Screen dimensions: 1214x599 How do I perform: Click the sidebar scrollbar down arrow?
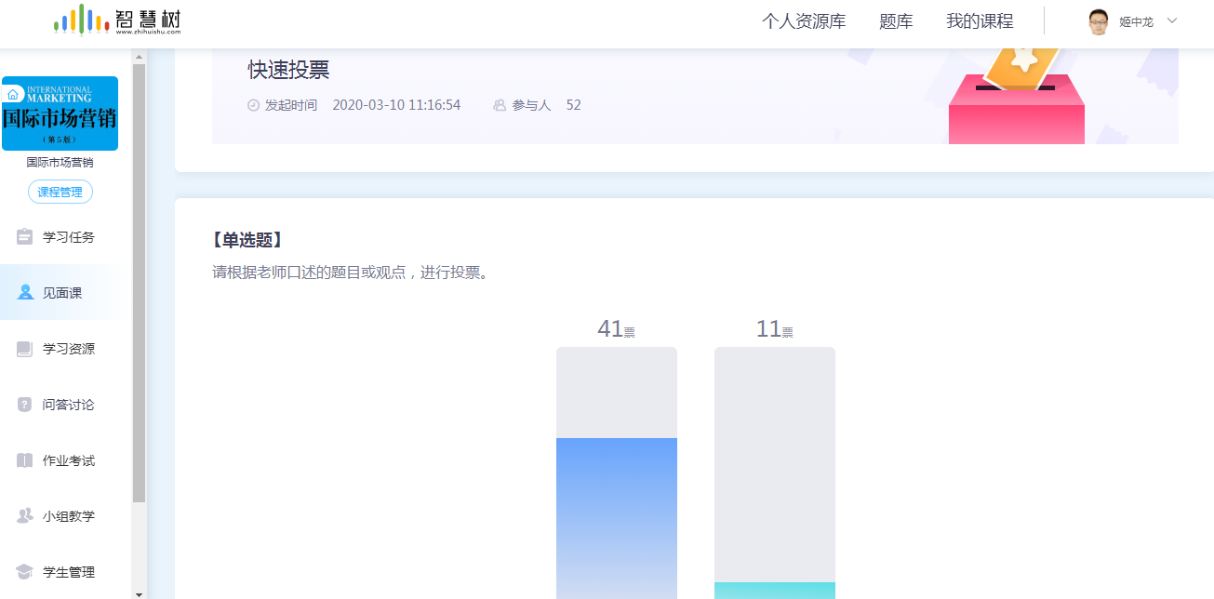click(140, 592)
